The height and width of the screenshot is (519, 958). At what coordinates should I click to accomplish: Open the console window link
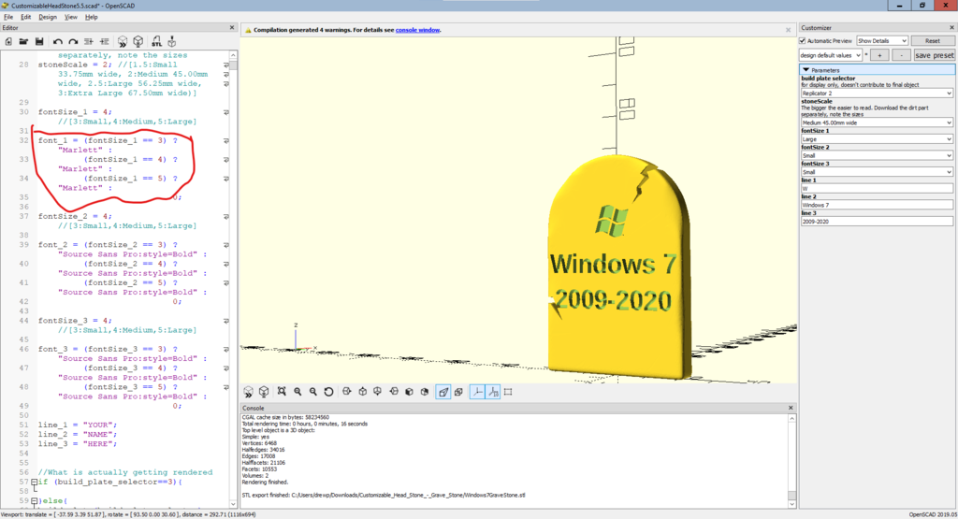coord(417,30)
